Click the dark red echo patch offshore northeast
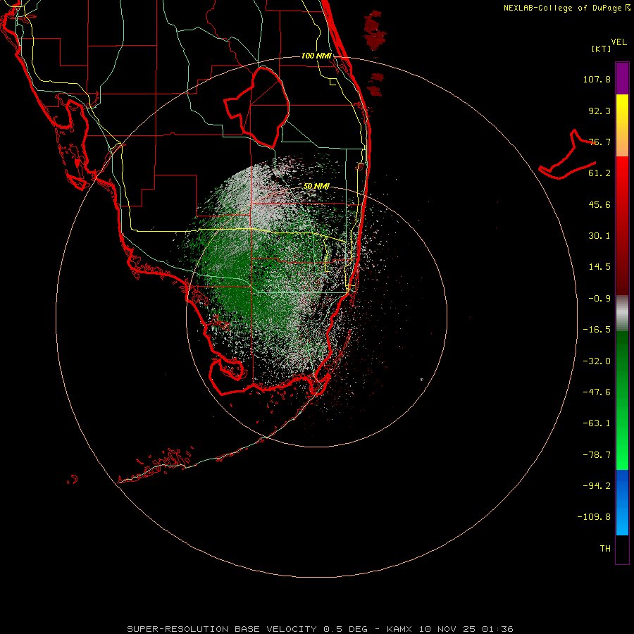 click(x=375, y=30)
